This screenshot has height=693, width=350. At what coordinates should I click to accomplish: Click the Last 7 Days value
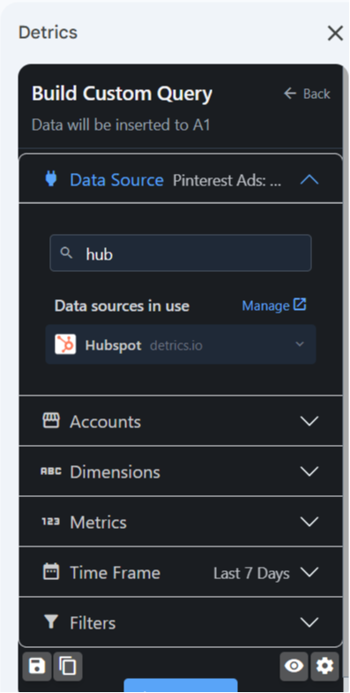pyautogui.click(x=251, y=573)
